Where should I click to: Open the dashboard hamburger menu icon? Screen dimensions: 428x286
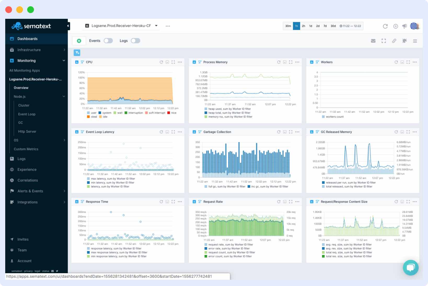pyautogui.click(x=415, y=41)
